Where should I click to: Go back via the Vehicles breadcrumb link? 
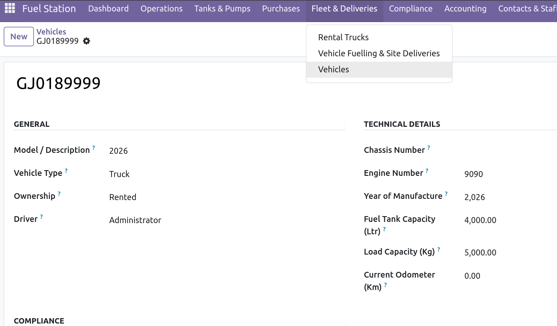tap(51, 32)
